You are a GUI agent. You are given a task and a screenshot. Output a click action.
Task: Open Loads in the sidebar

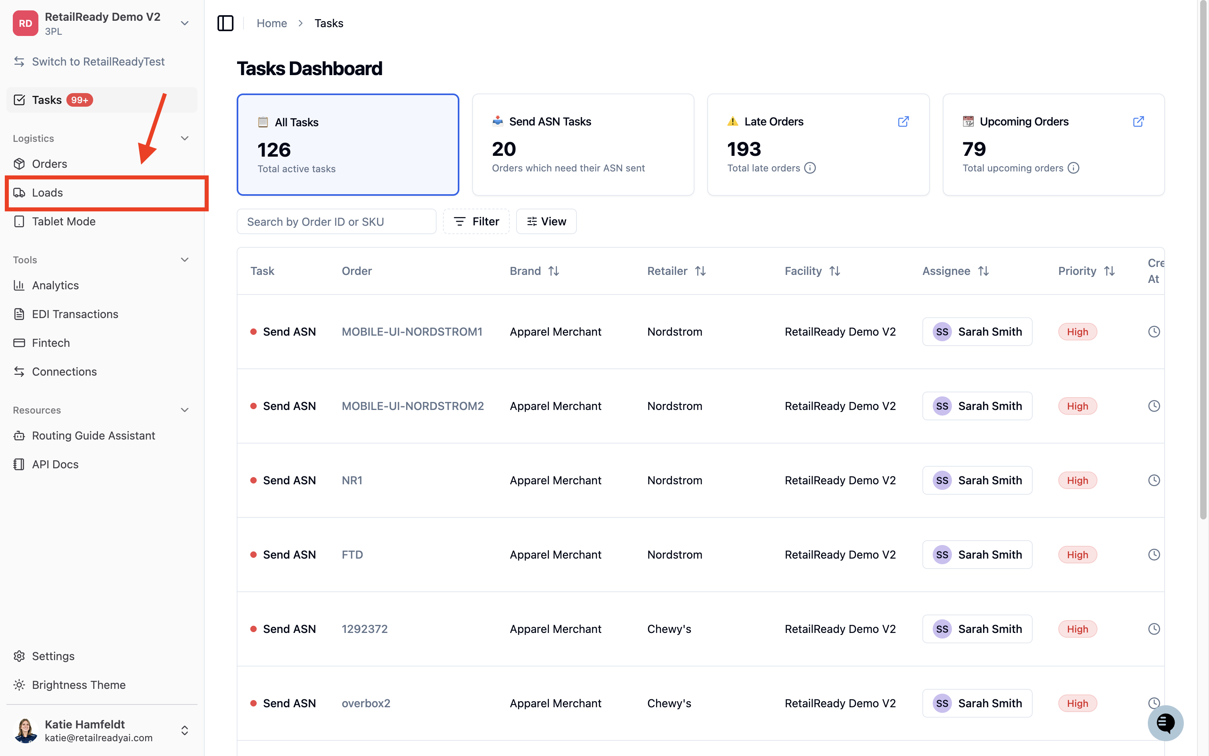[102, 193]
